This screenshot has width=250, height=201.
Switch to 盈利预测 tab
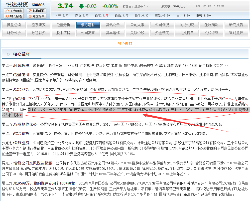(x=212, y=25)
